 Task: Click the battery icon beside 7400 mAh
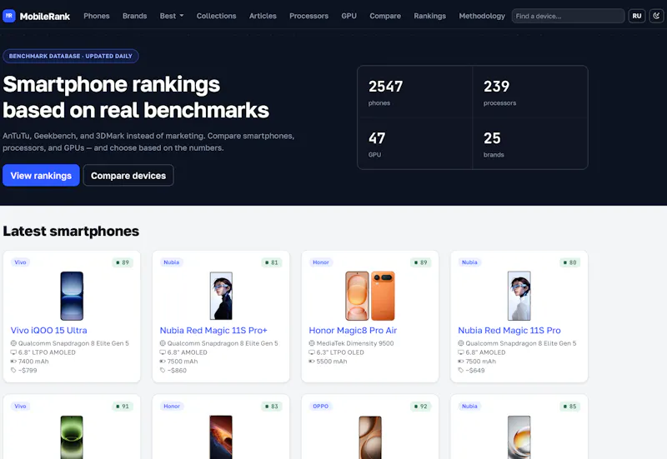click(13, 362)
